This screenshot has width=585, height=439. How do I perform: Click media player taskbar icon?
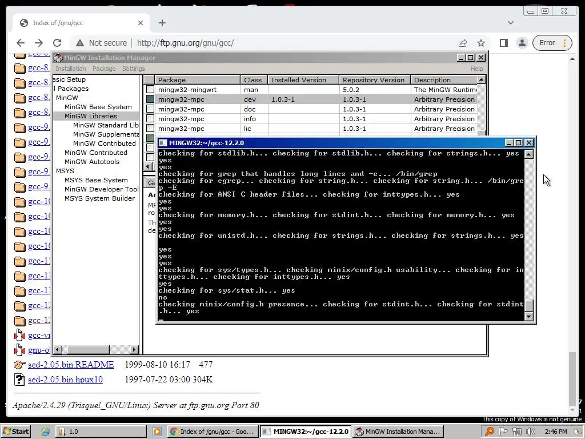157,432
